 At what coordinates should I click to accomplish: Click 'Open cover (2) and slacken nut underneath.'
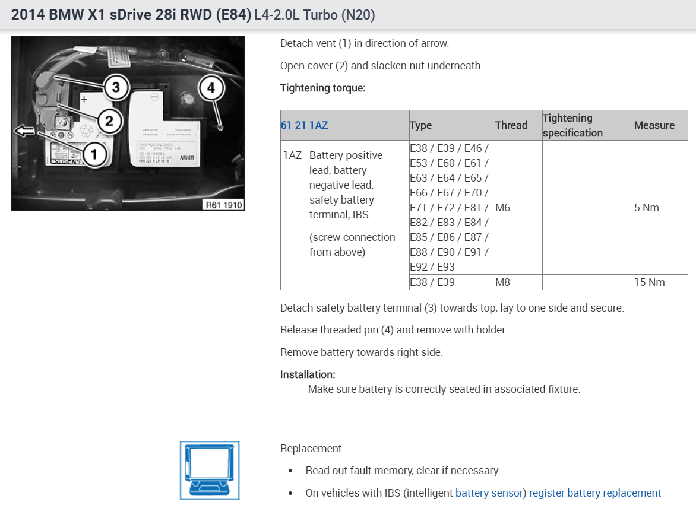[x=381, y=66]
